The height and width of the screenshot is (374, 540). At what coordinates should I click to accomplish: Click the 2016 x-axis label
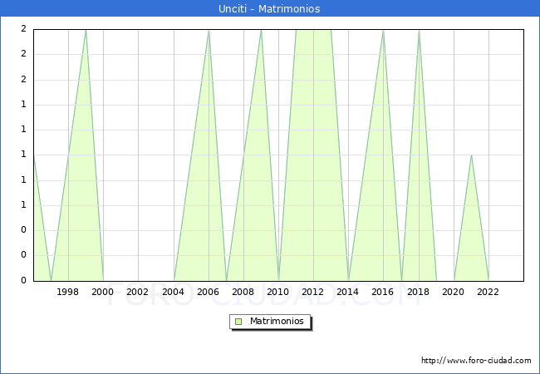383,292
